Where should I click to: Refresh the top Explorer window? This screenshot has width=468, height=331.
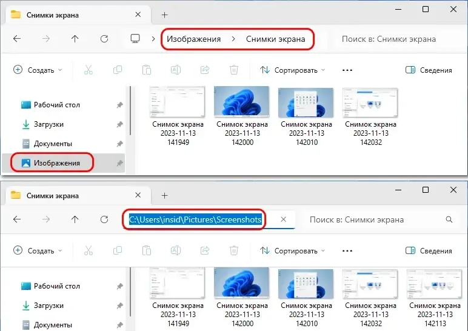click(x=104, y=39)
